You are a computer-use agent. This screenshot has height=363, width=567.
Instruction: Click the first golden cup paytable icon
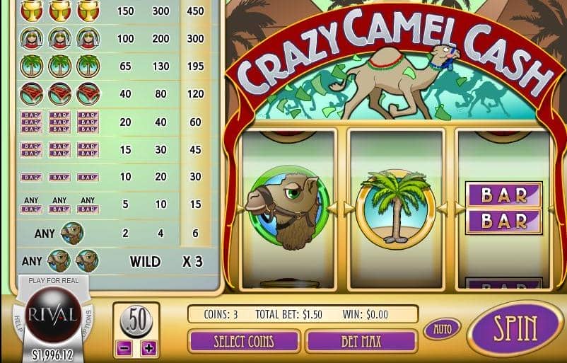[x=31, y=11]
